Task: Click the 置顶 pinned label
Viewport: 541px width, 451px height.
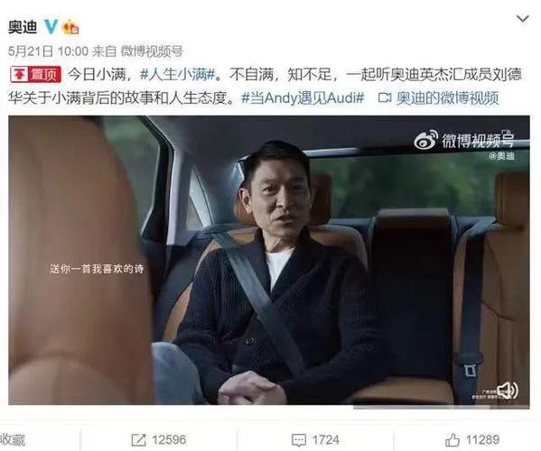Action: (36, 75)
